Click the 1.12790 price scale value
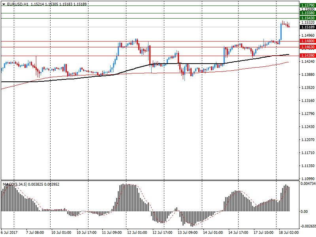Image resolution: width=316 pixels, height=237 pixels. [x=308, y=114]
